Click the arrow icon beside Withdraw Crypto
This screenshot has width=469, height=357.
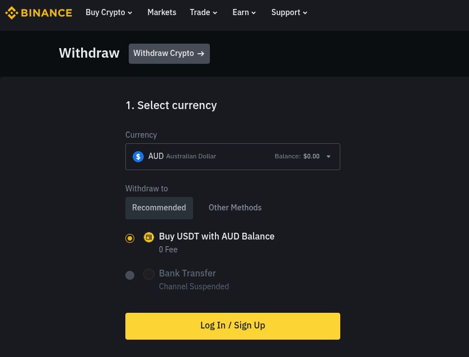click(x=201, y=54)
